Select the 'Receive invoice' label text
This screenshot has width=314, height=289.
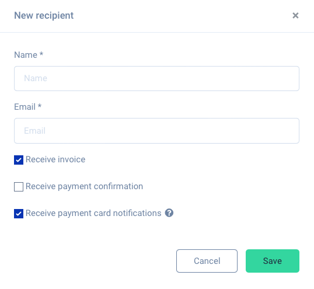coord(55,159)
